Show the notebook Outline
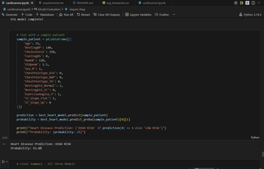264x169 pixels. click(162, 15)
